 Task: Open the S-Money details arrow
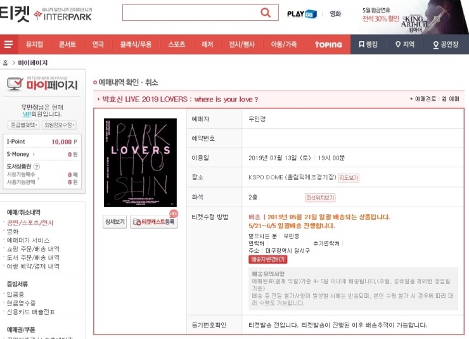pyautogui.click(x=34, y=154)
